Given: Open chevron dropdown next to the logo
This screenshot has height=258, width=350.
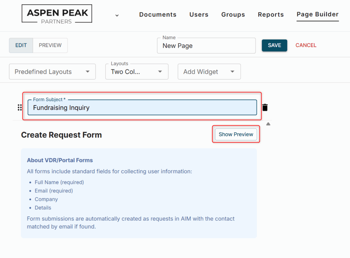Looking at the screenshot, I should [117, 15].
